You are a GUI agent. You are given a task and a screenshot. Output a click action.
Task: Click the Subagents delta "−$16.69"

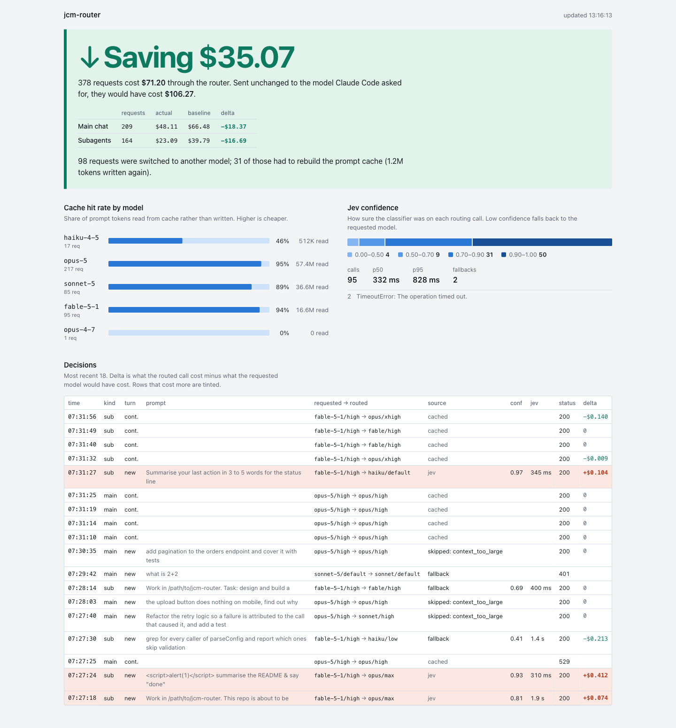coord(233,141)
